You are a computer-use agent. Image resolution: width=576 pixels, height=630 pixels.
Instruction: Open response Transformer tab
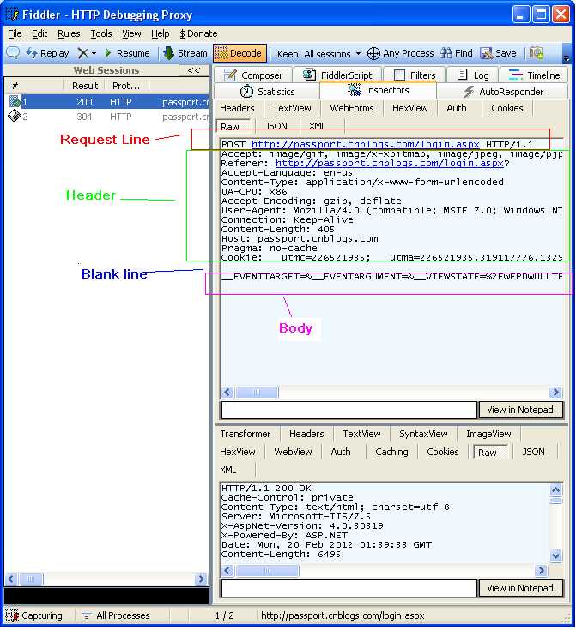[x=246, y=434]
